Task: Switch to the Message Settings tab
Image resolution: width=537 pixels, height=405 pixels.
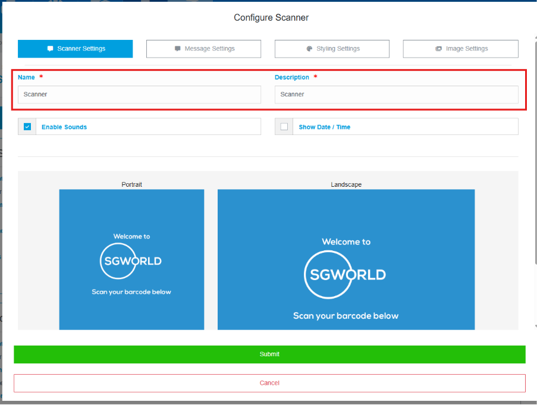Action: [x=203, y=49]
